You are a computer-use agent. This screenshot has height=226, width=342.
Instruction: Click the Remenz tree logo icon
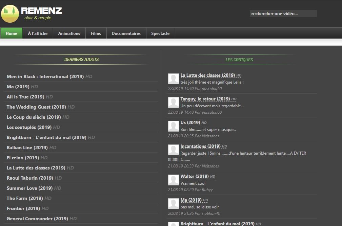click(10, 14)
